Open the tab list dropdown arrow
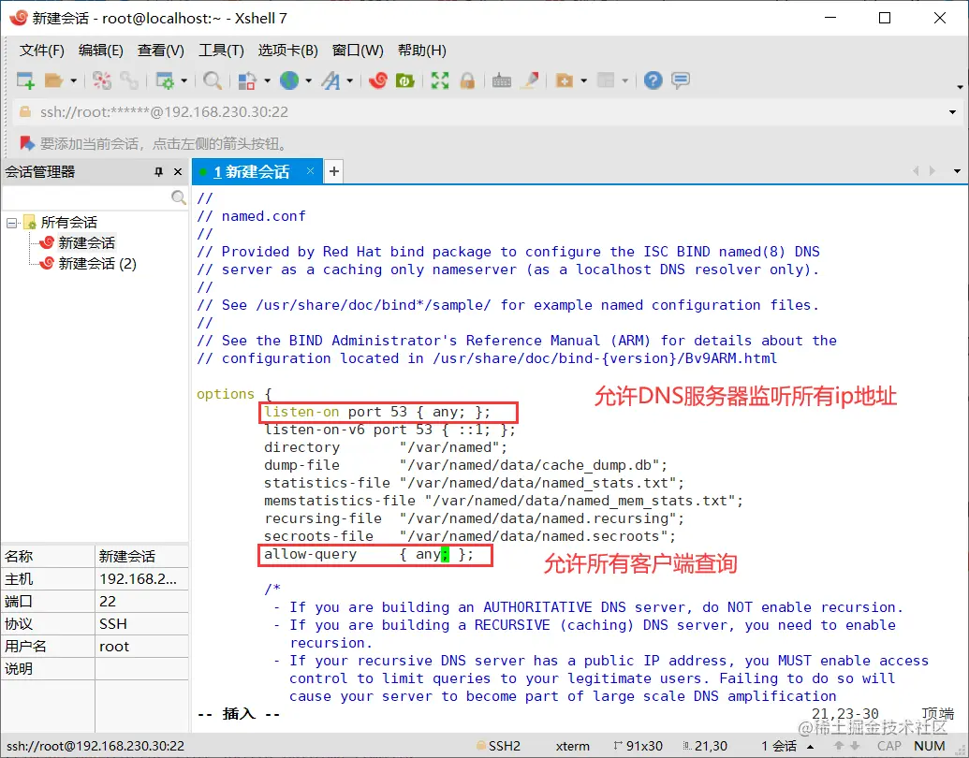Image resolution: width=969 pixels, height=758 pixels. tap(957, 171)
